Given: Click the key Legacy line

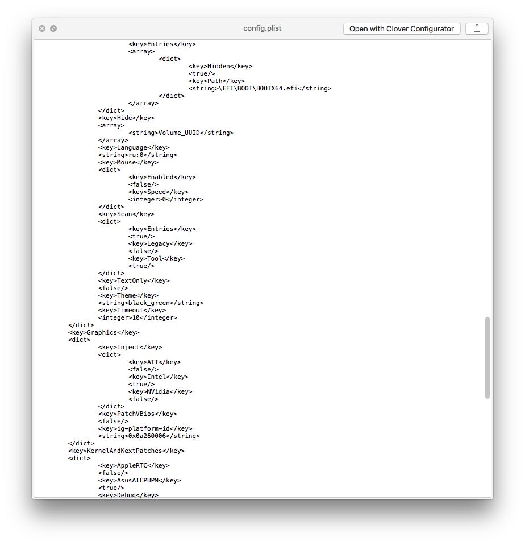Looking at the screenshot, I should 160,243.
